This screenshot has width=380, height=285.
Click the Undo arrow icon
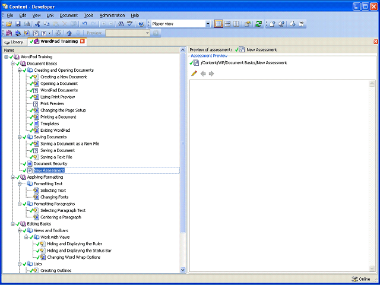84,24
